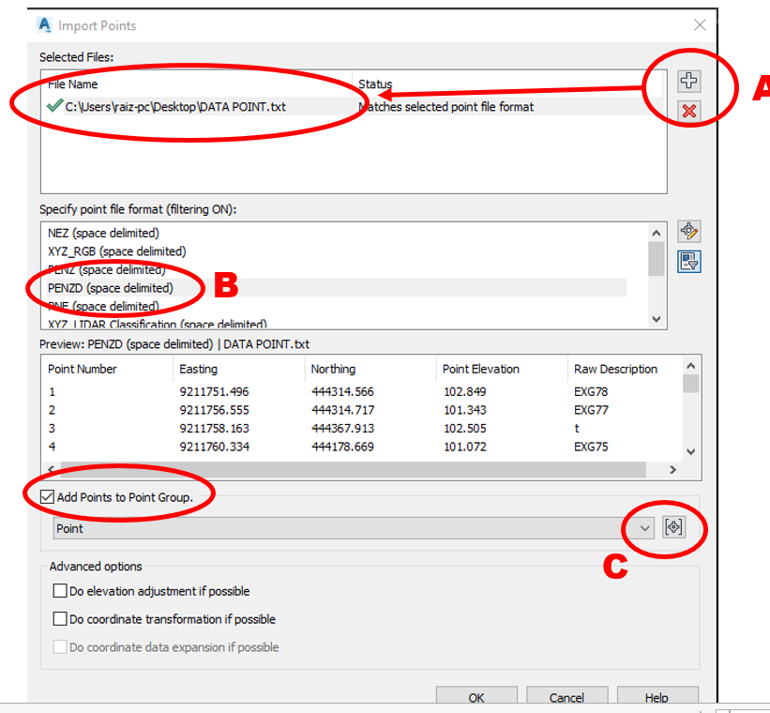Click the preview pane scroll-up arrow

[690, 366]
